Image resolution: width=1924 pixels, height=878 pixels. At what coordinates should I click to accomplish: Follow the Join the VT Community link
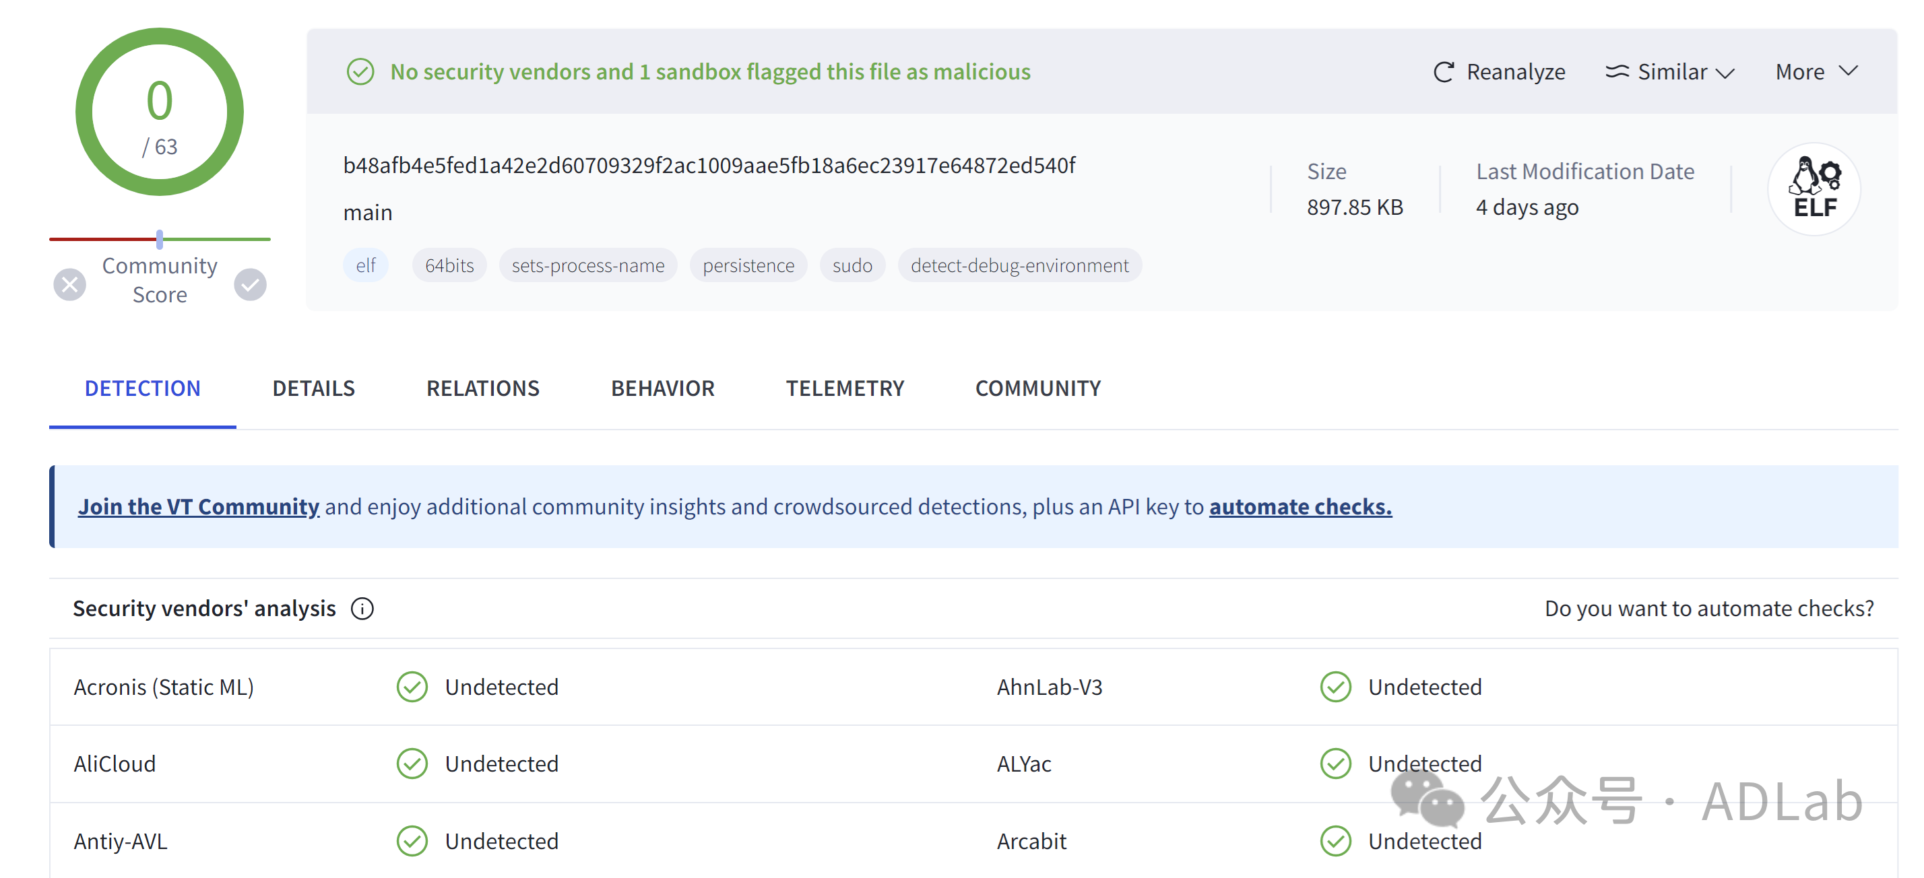pyautogui.click(x=199, y=506)
